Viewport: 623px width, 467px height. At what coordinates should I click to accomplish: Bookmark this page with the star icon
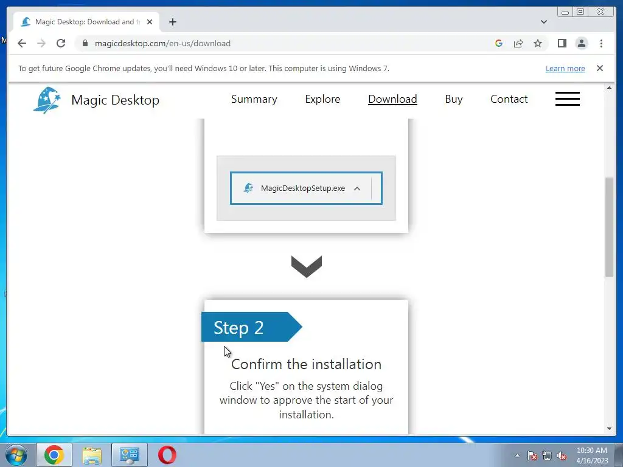click(x=538, y=43)
